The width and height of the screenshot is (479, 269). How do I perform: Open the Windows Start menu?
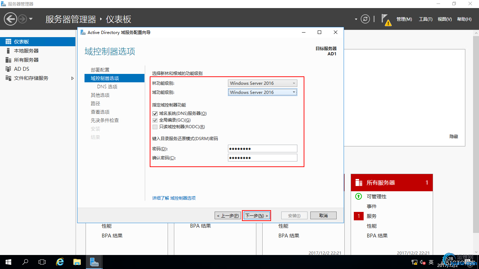(8, 262)
